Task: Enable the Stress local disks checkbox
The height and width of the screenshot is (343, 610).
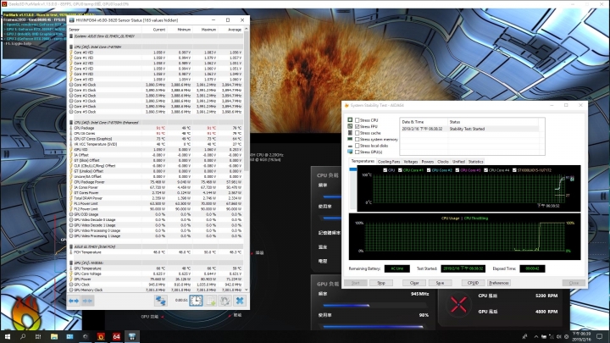Action: pos(358,146)
